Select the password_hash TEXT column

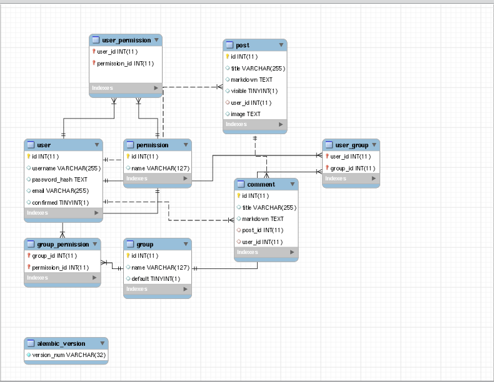click(x=59, y=179)
